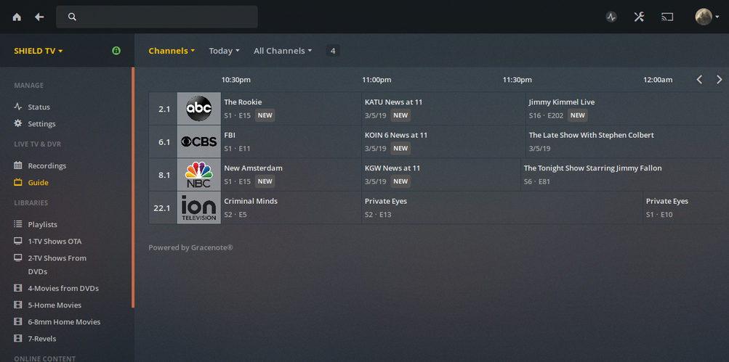Image resolution: width=729 pixels, height=362 pixels.
Task: Click the orange sidebar scrollbar
Action: click(133, 187)
